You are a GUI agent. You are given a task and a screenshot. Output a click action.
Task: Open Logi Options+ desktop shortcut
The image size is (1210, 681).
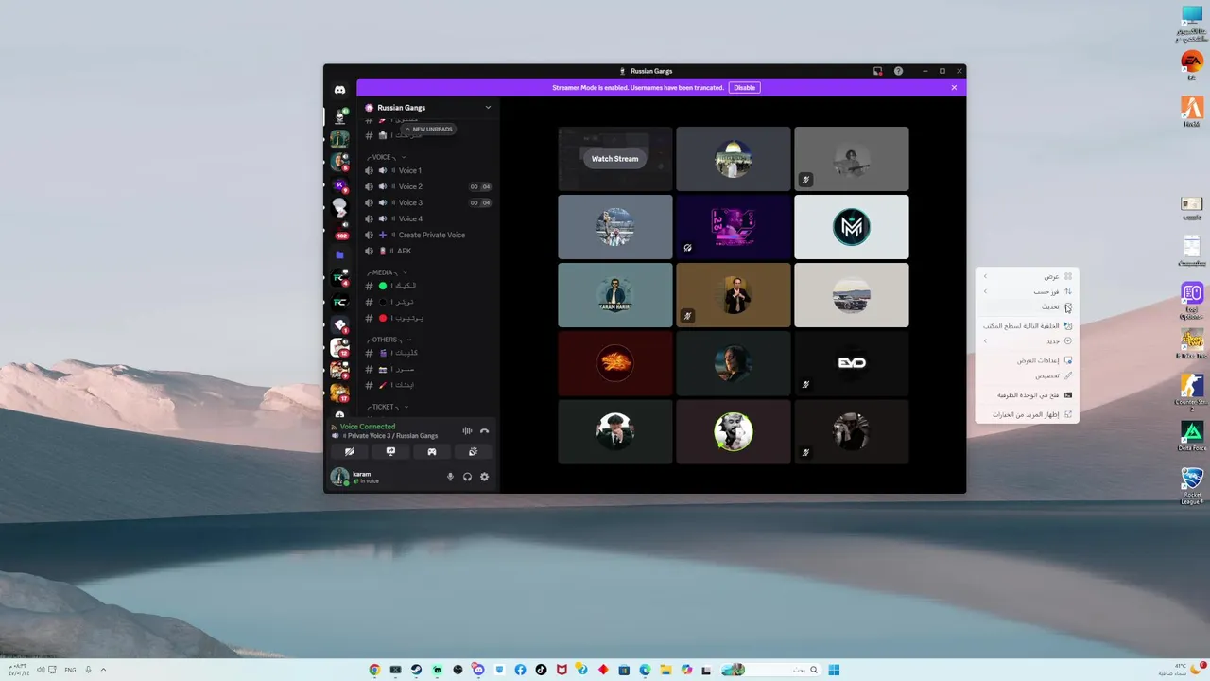[1192, 299]
